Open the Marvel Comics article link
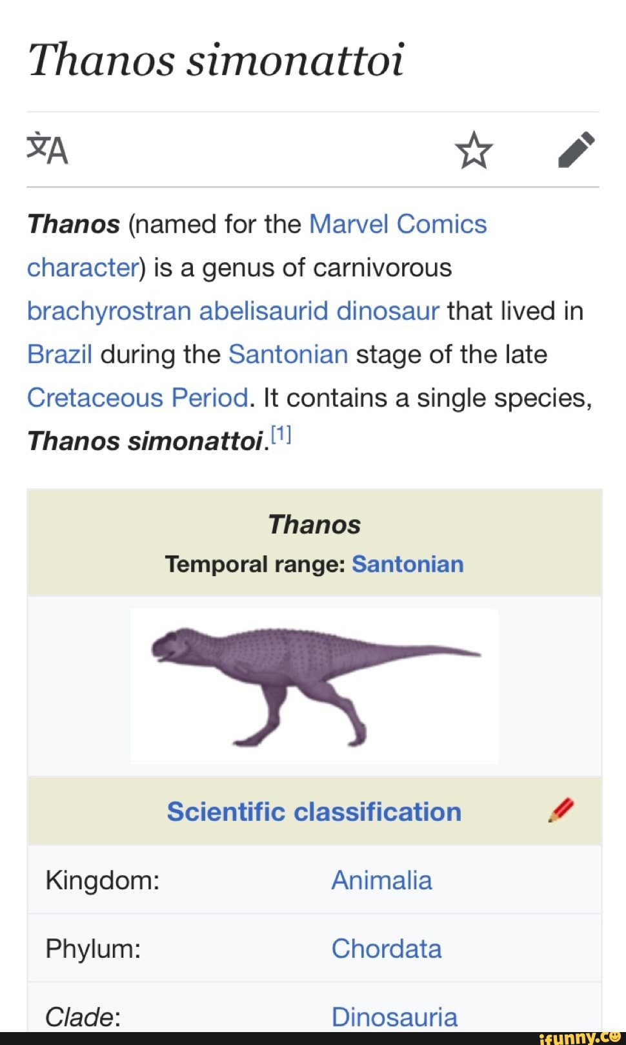The image size is (626, 1045). click(398, 224)
